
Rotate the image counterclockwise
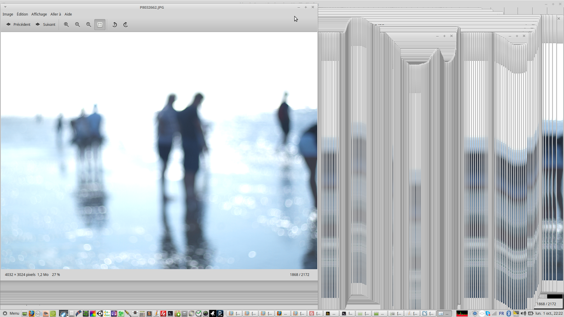[x=115, y=25]
